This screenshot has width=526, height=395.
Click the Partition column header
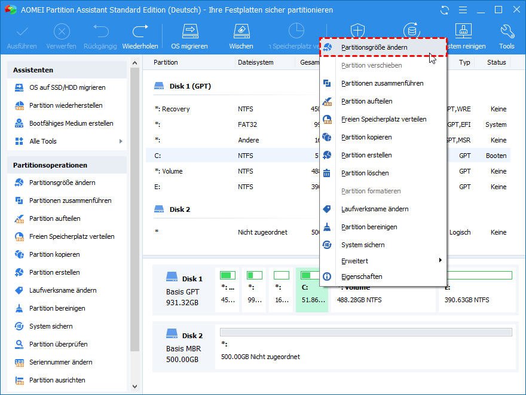click(166, 62)
